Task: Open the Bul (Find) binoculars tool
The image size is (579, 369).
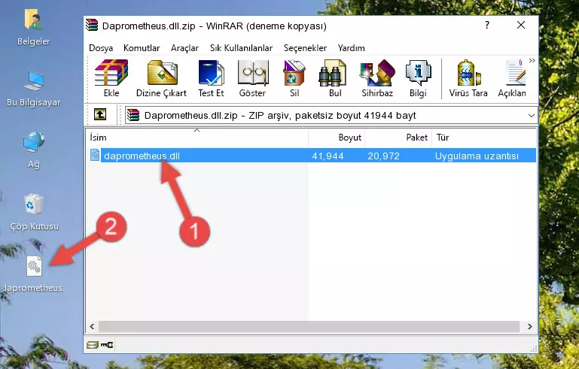Action: pyautogui.click(x=335, y=78)
